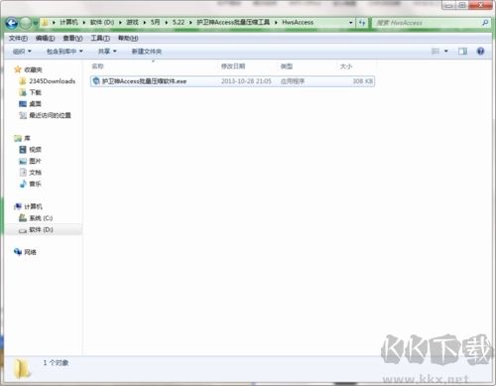Click the search HwsAccess input box
This screenshot has height=386, width=496.
[x=427, y=23]
